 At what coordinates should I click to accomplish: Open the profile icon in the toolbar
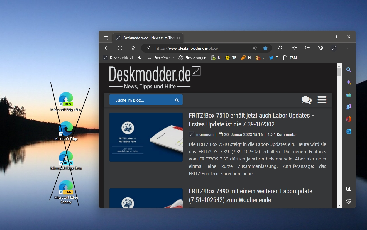pos(334,48)
